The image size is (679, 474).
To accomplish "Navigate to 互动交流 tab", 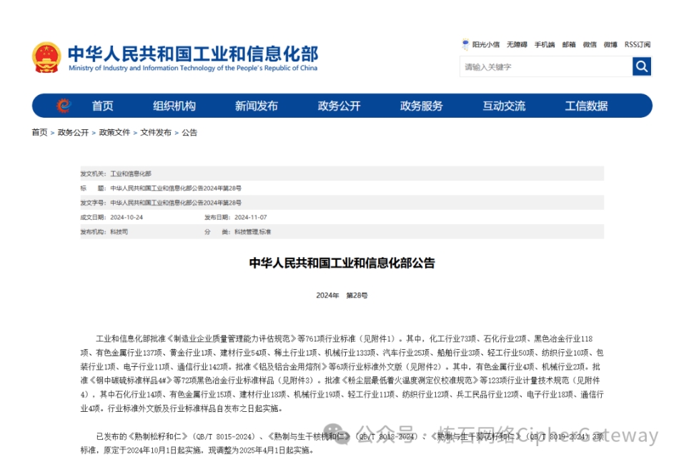I will pos(503,106).
